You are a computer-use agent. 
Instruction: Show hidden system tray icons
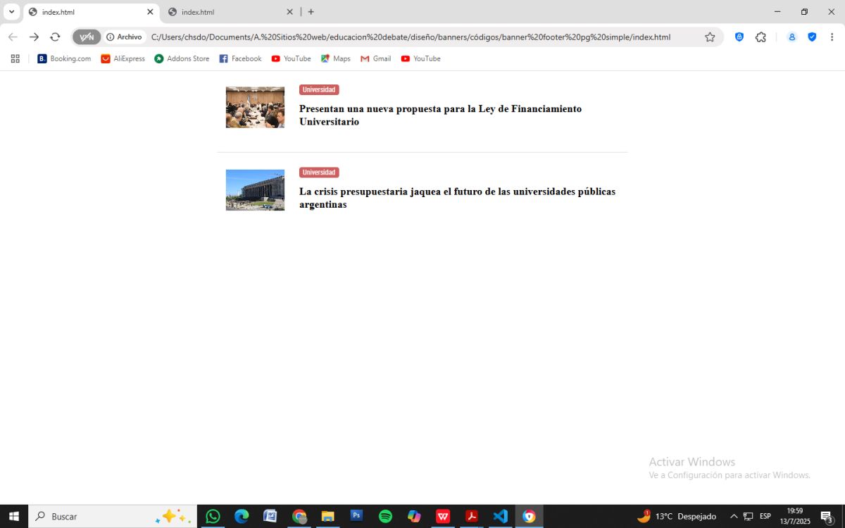click(x=734, y=516)
